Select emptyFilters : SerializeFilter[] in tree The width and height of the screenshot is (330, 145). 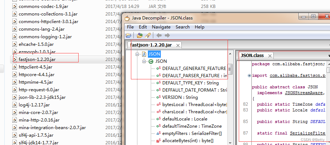coord(192,133)
